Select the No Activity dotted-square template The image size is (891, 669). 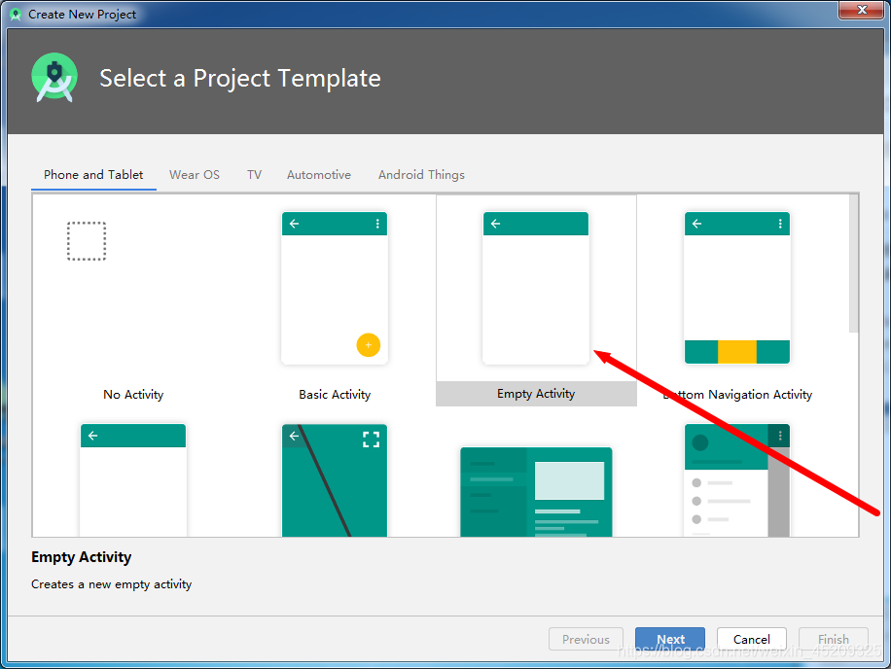[x=87, y=241]
